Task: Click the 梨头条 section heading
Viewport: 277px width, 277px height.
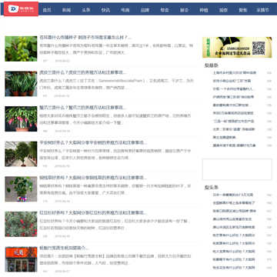Action: click(212, 188)
